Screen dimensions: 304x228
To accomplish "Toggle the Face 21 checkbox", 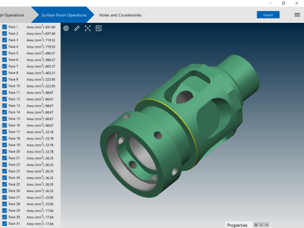I will tap(4, 158).
